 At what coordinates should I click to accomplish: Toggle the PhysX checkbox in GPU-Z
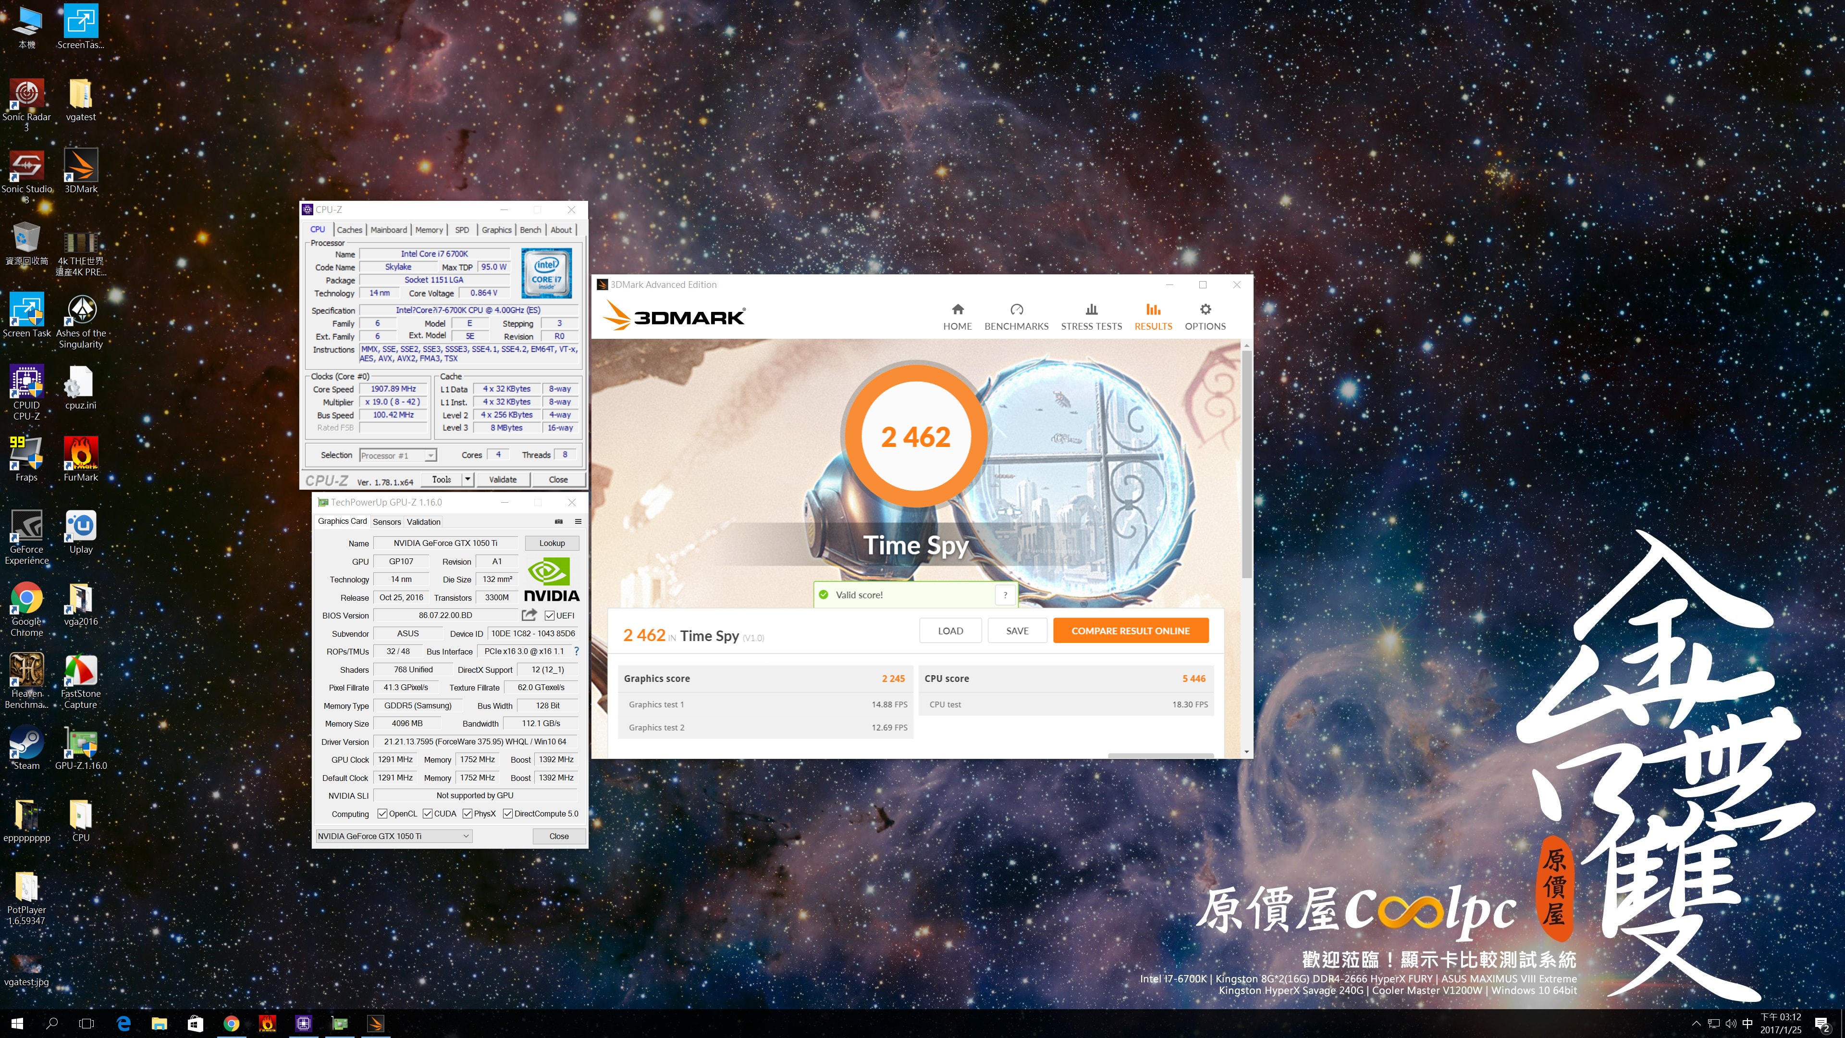[x=467, y=814]
